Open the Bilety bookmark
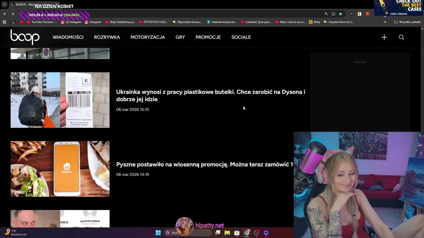This screenshot has height=238, width=424. tap(314, 22)
